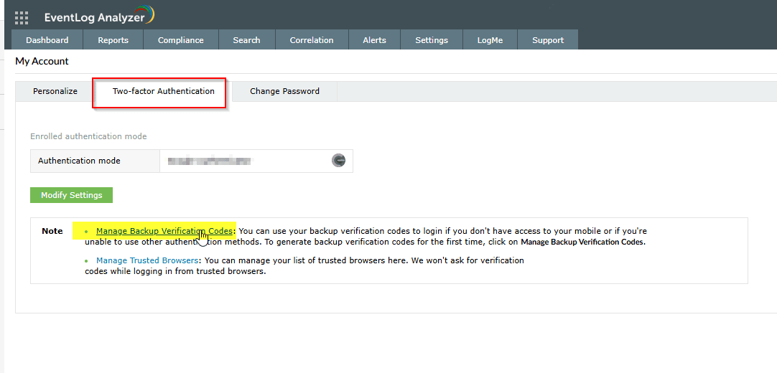This screenshot has height=373, width=777.
Task: Select the Correlation tab
Action: [x=312, y=40]
